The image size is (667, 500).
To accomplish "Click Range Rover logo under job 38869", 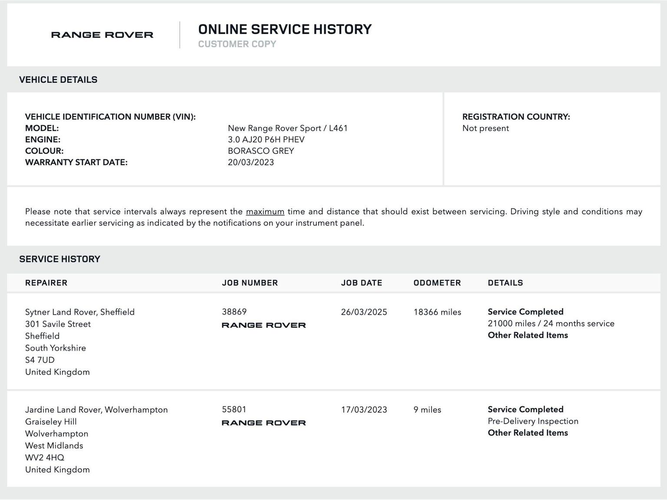I will click(264, 325).
